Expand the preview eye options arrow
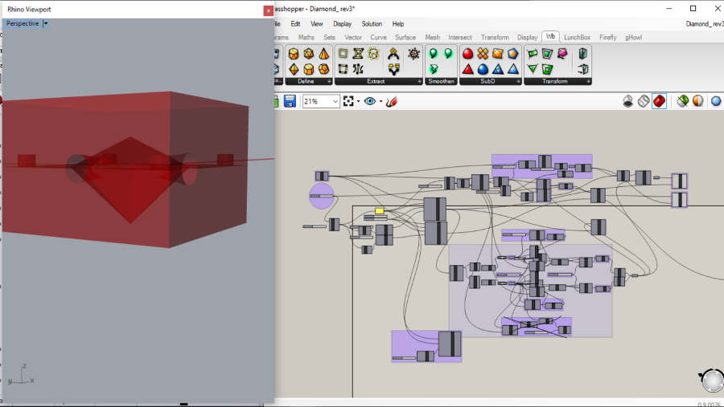724x407 pixels. (x=381, y=101)
